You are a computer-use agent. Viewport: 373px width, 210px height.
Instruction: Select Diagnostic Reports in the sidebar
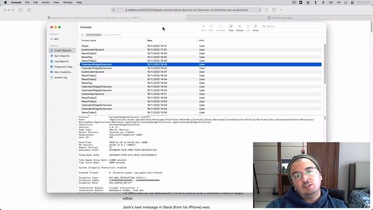point(62,66)
